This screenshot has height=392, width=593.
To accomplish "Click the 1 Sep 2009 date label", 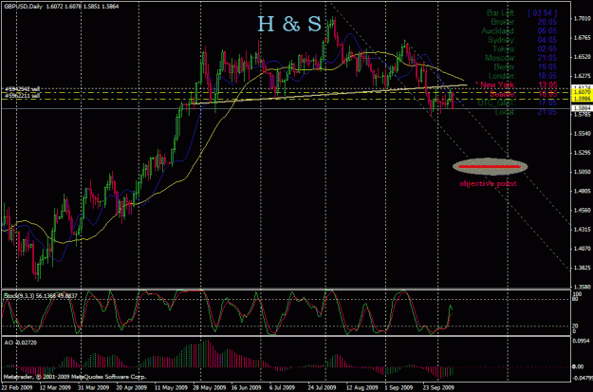I will point(398,387).
